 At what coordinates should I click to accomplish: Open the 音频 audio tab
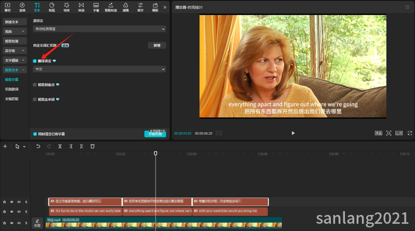click(22, 7)
